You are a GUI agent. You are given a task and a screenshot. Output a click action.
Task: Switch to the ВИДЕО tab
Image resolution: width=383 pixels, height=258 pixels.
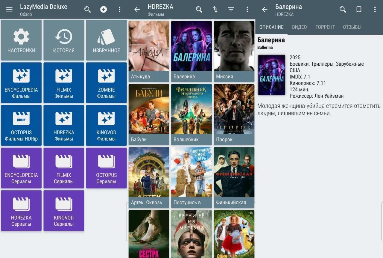(300, 27)
